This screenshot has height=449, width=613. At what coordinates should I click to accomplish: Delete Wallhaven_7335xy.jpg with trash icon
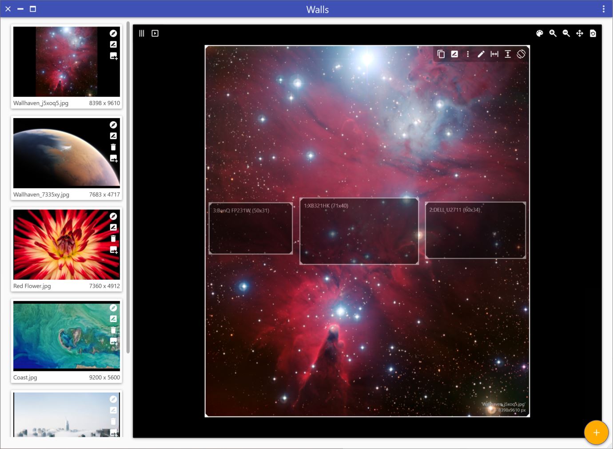113,147
